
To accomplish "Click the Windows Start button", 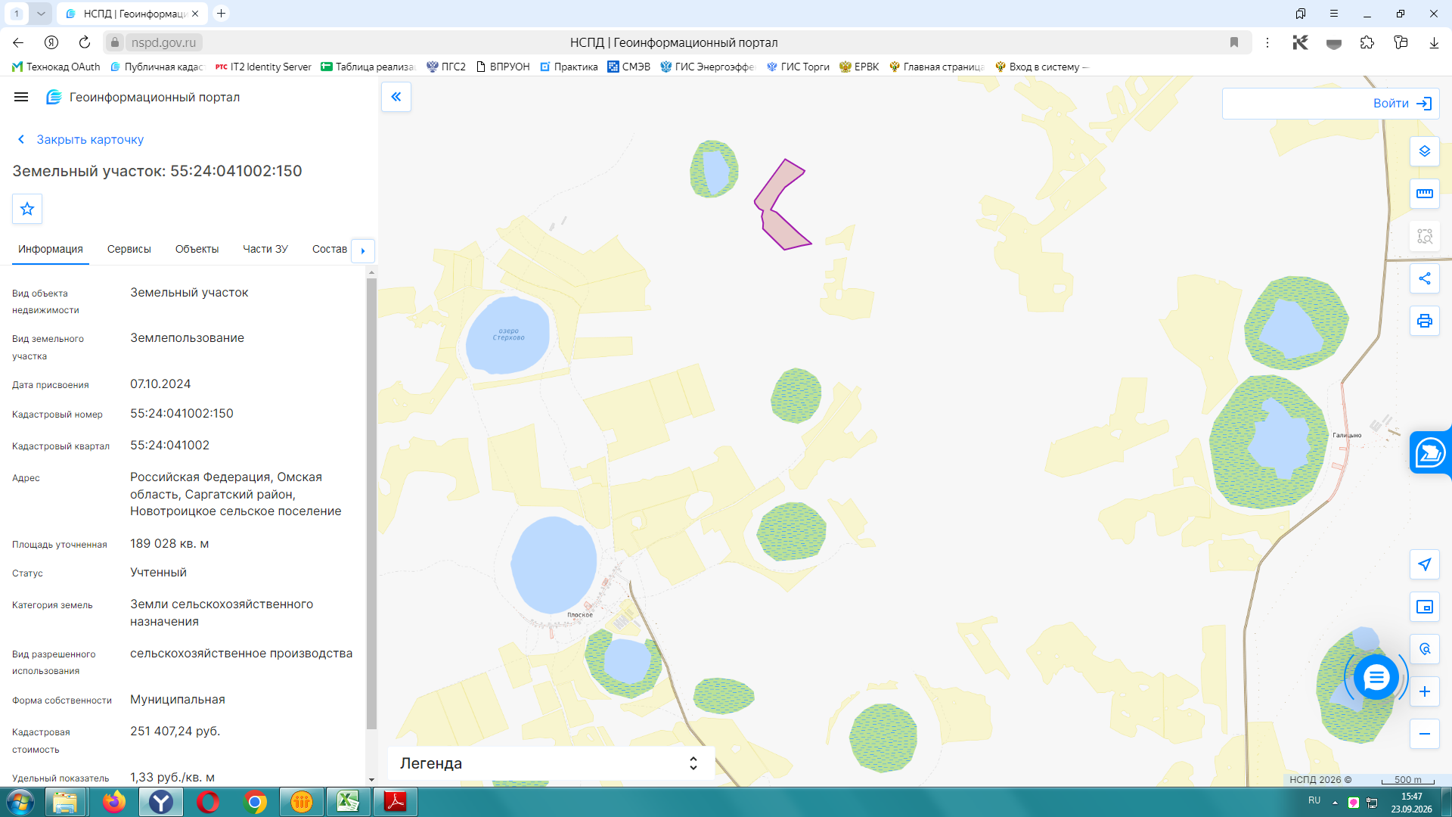I will point(20,802).
